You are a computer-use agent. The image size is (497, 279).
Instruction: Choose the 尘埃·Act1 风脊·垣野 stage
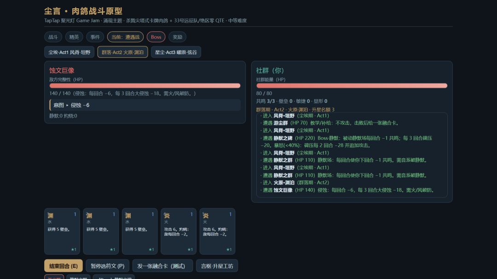coord(69,52)
